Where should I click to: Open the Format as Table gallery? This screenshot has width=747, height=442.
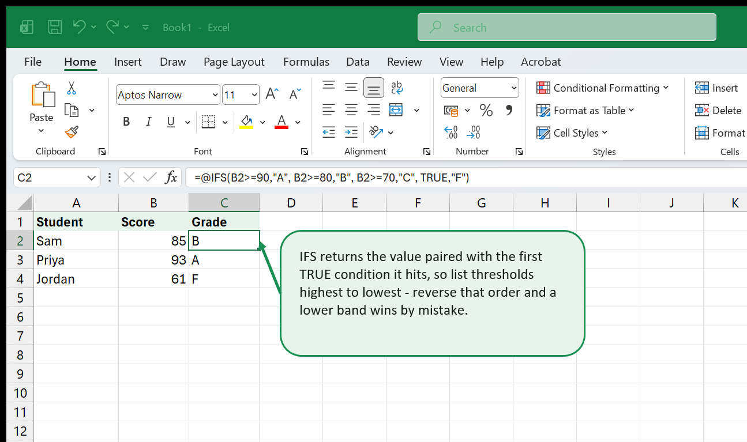tap(585, 110)
